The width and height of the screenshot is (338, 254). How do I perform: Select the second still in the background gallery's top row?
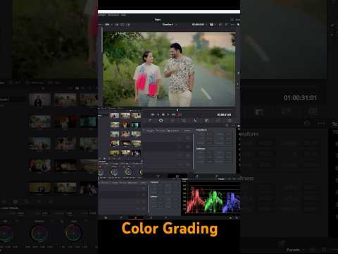[65, 100]
